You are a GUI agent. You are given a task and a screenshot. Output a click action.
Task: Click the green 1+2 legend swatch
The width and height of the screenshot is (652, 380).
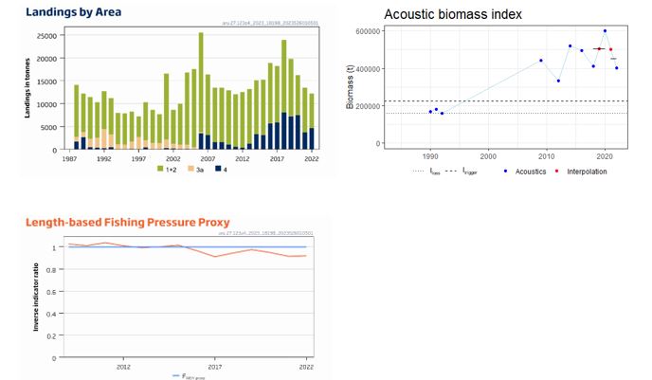coord(160,168)
